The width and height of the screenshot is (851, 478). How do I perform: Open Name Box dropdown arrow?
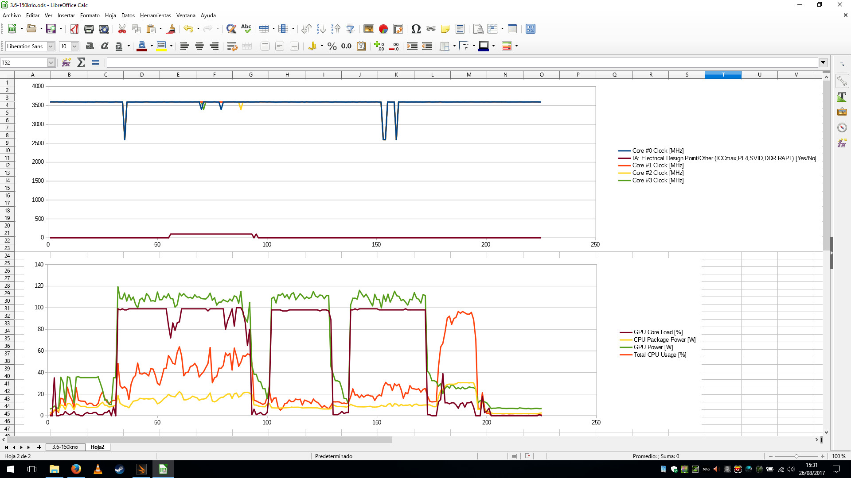click(51, 62)
